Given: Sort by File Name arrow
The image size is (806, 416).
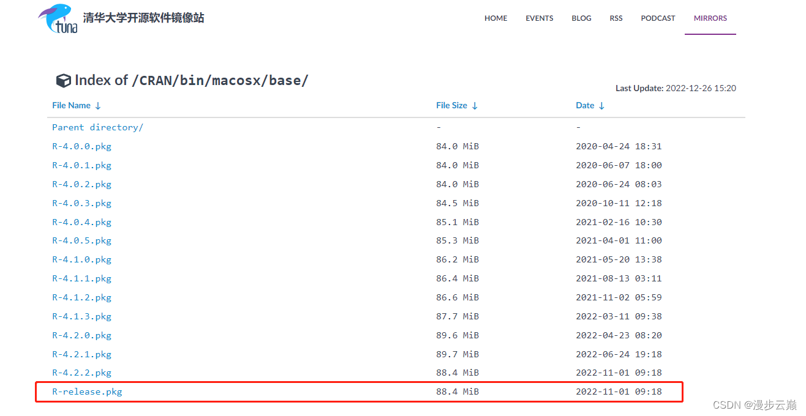Looking at the screenshot, I should tap(98, 106).
